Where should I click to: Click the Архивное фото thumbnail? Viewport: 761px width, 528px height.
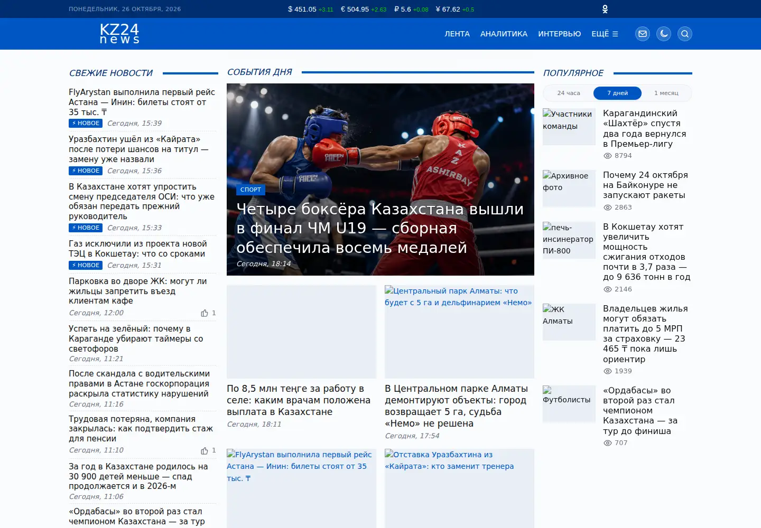coord(569,188)
